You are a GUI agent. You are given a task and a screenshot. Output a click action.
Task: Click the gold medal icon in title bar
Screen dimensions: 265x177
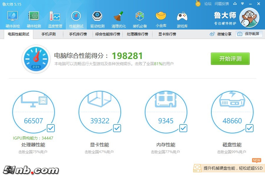tap(198, 4)
